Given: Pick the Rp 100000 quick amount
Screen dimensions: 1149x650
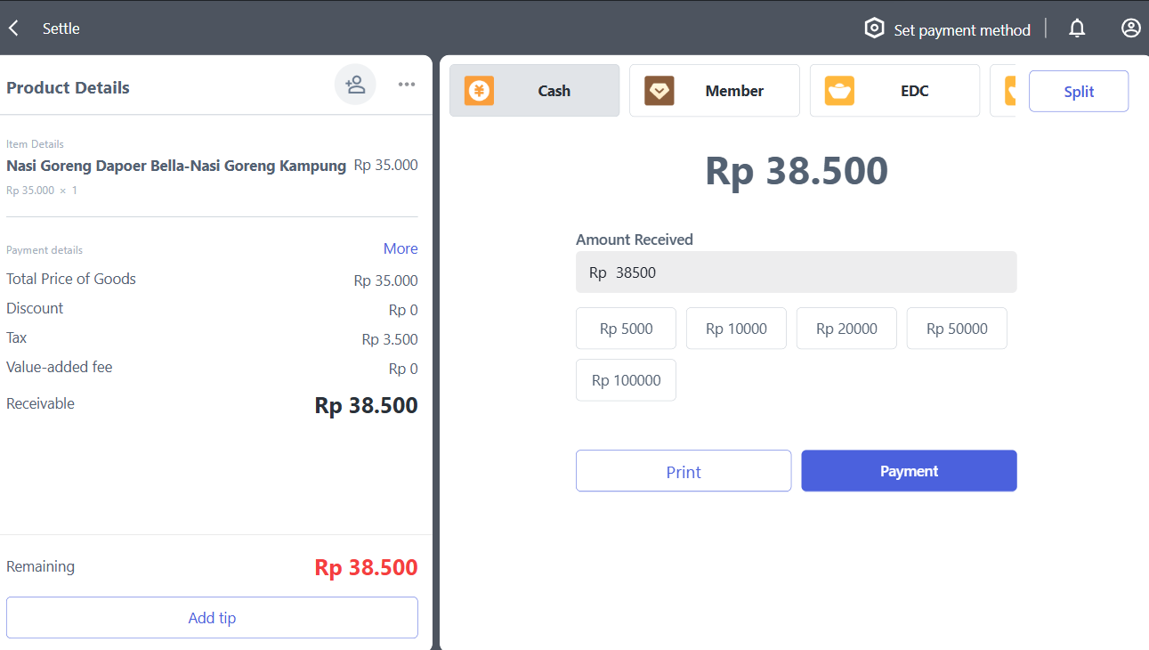Looking at the screenshot, I should [626, 380].
